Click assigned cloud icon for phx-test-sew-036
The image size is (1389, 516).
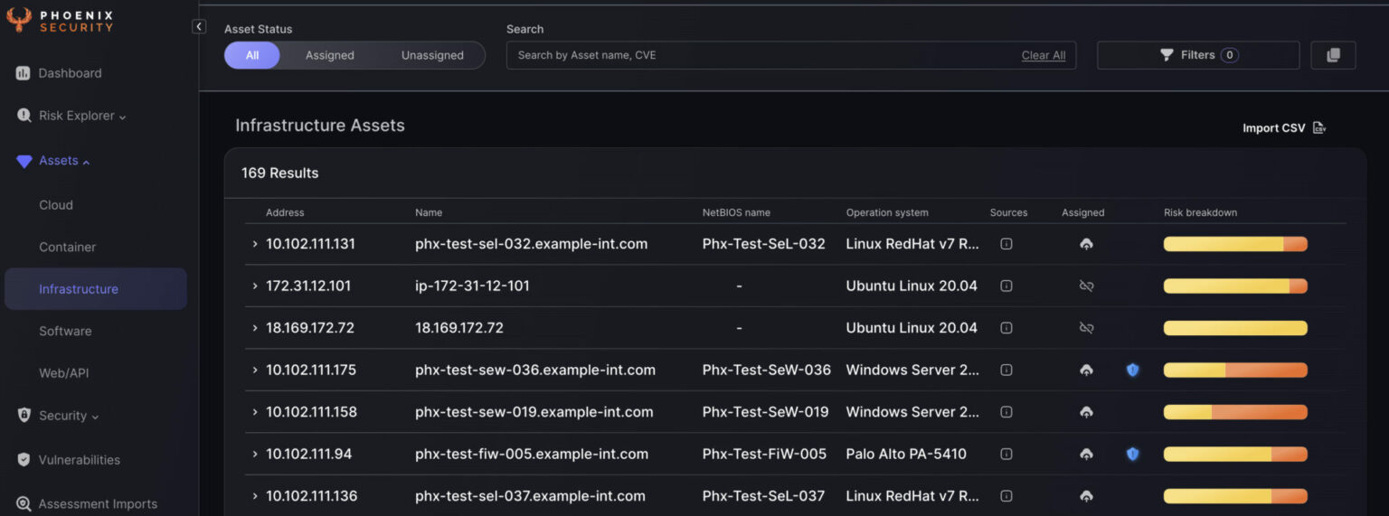pyautogui.click(x=1086, y=370)
